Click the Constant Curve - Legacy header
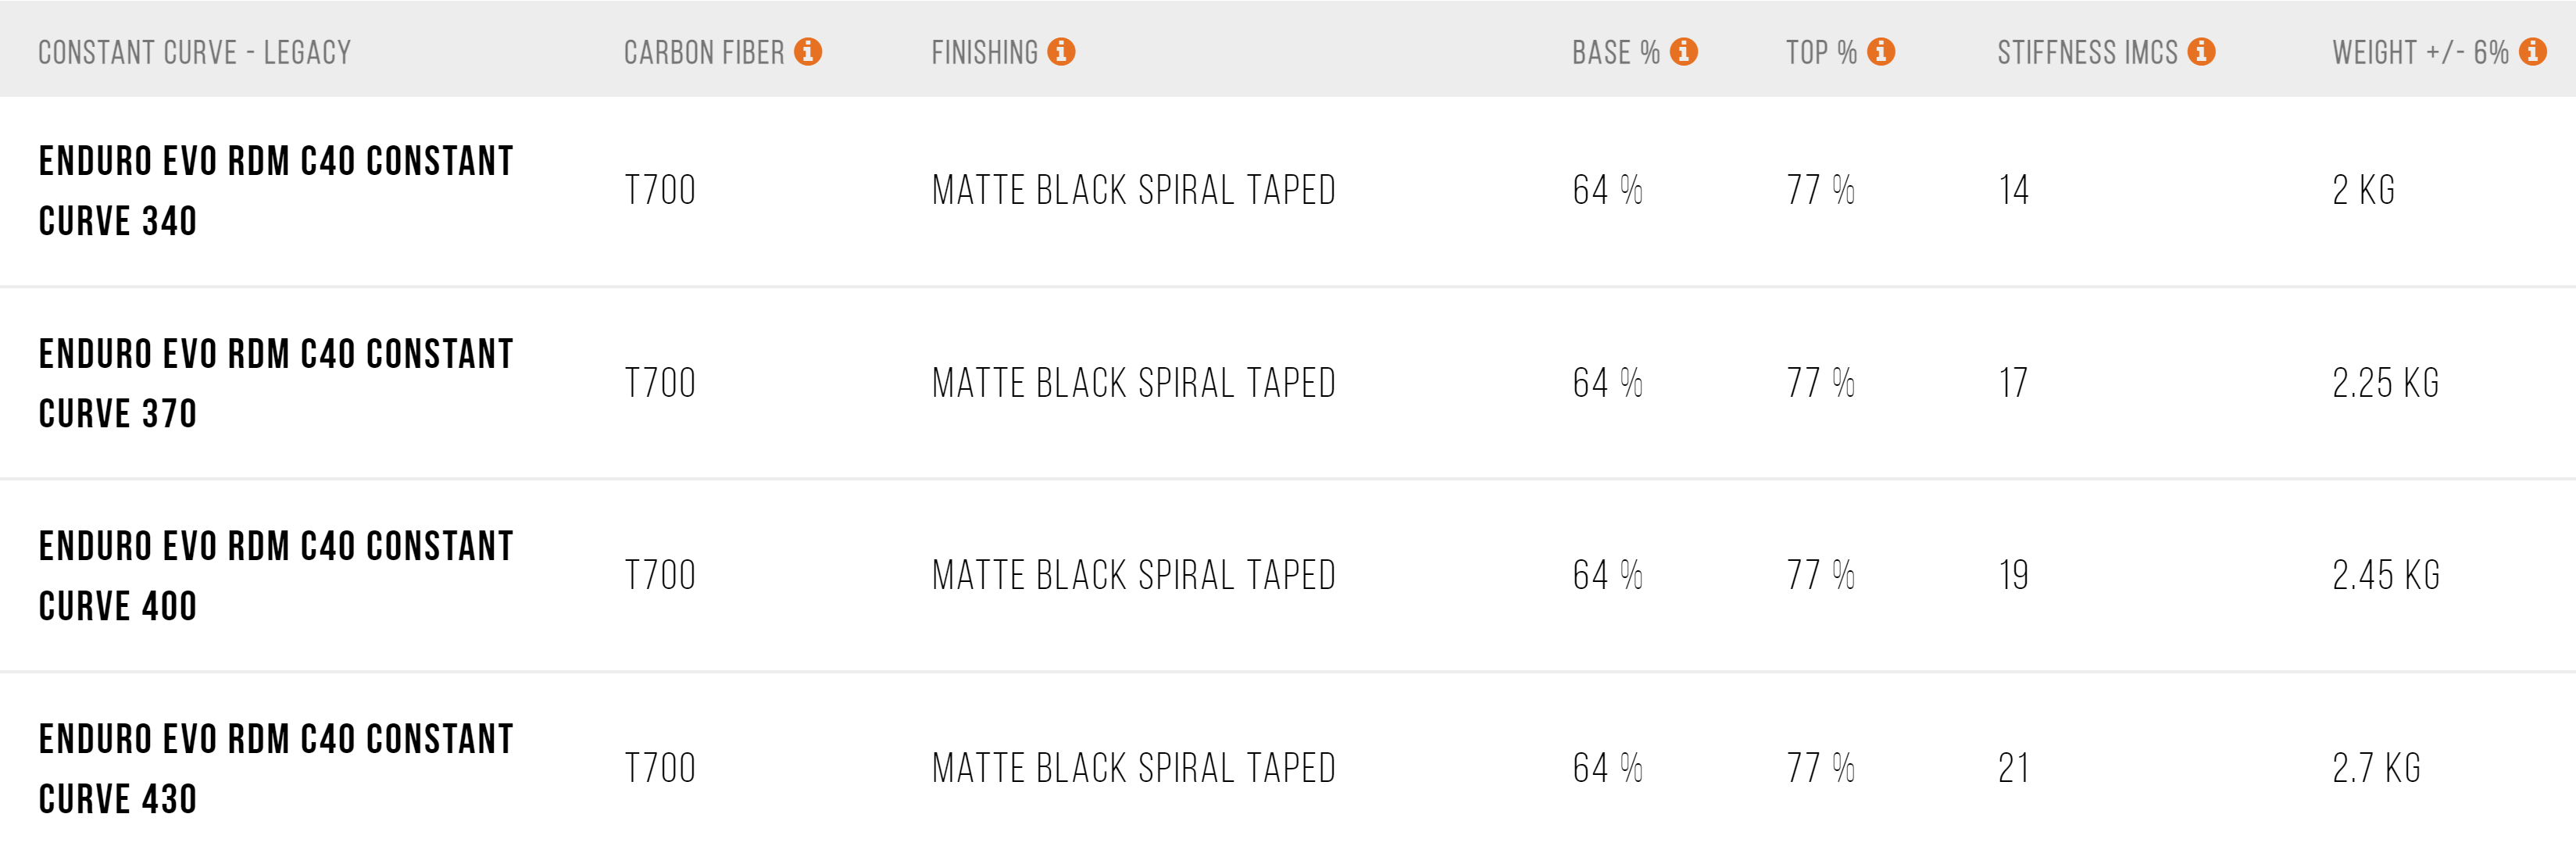The image size is (2576, 846). 195,53
